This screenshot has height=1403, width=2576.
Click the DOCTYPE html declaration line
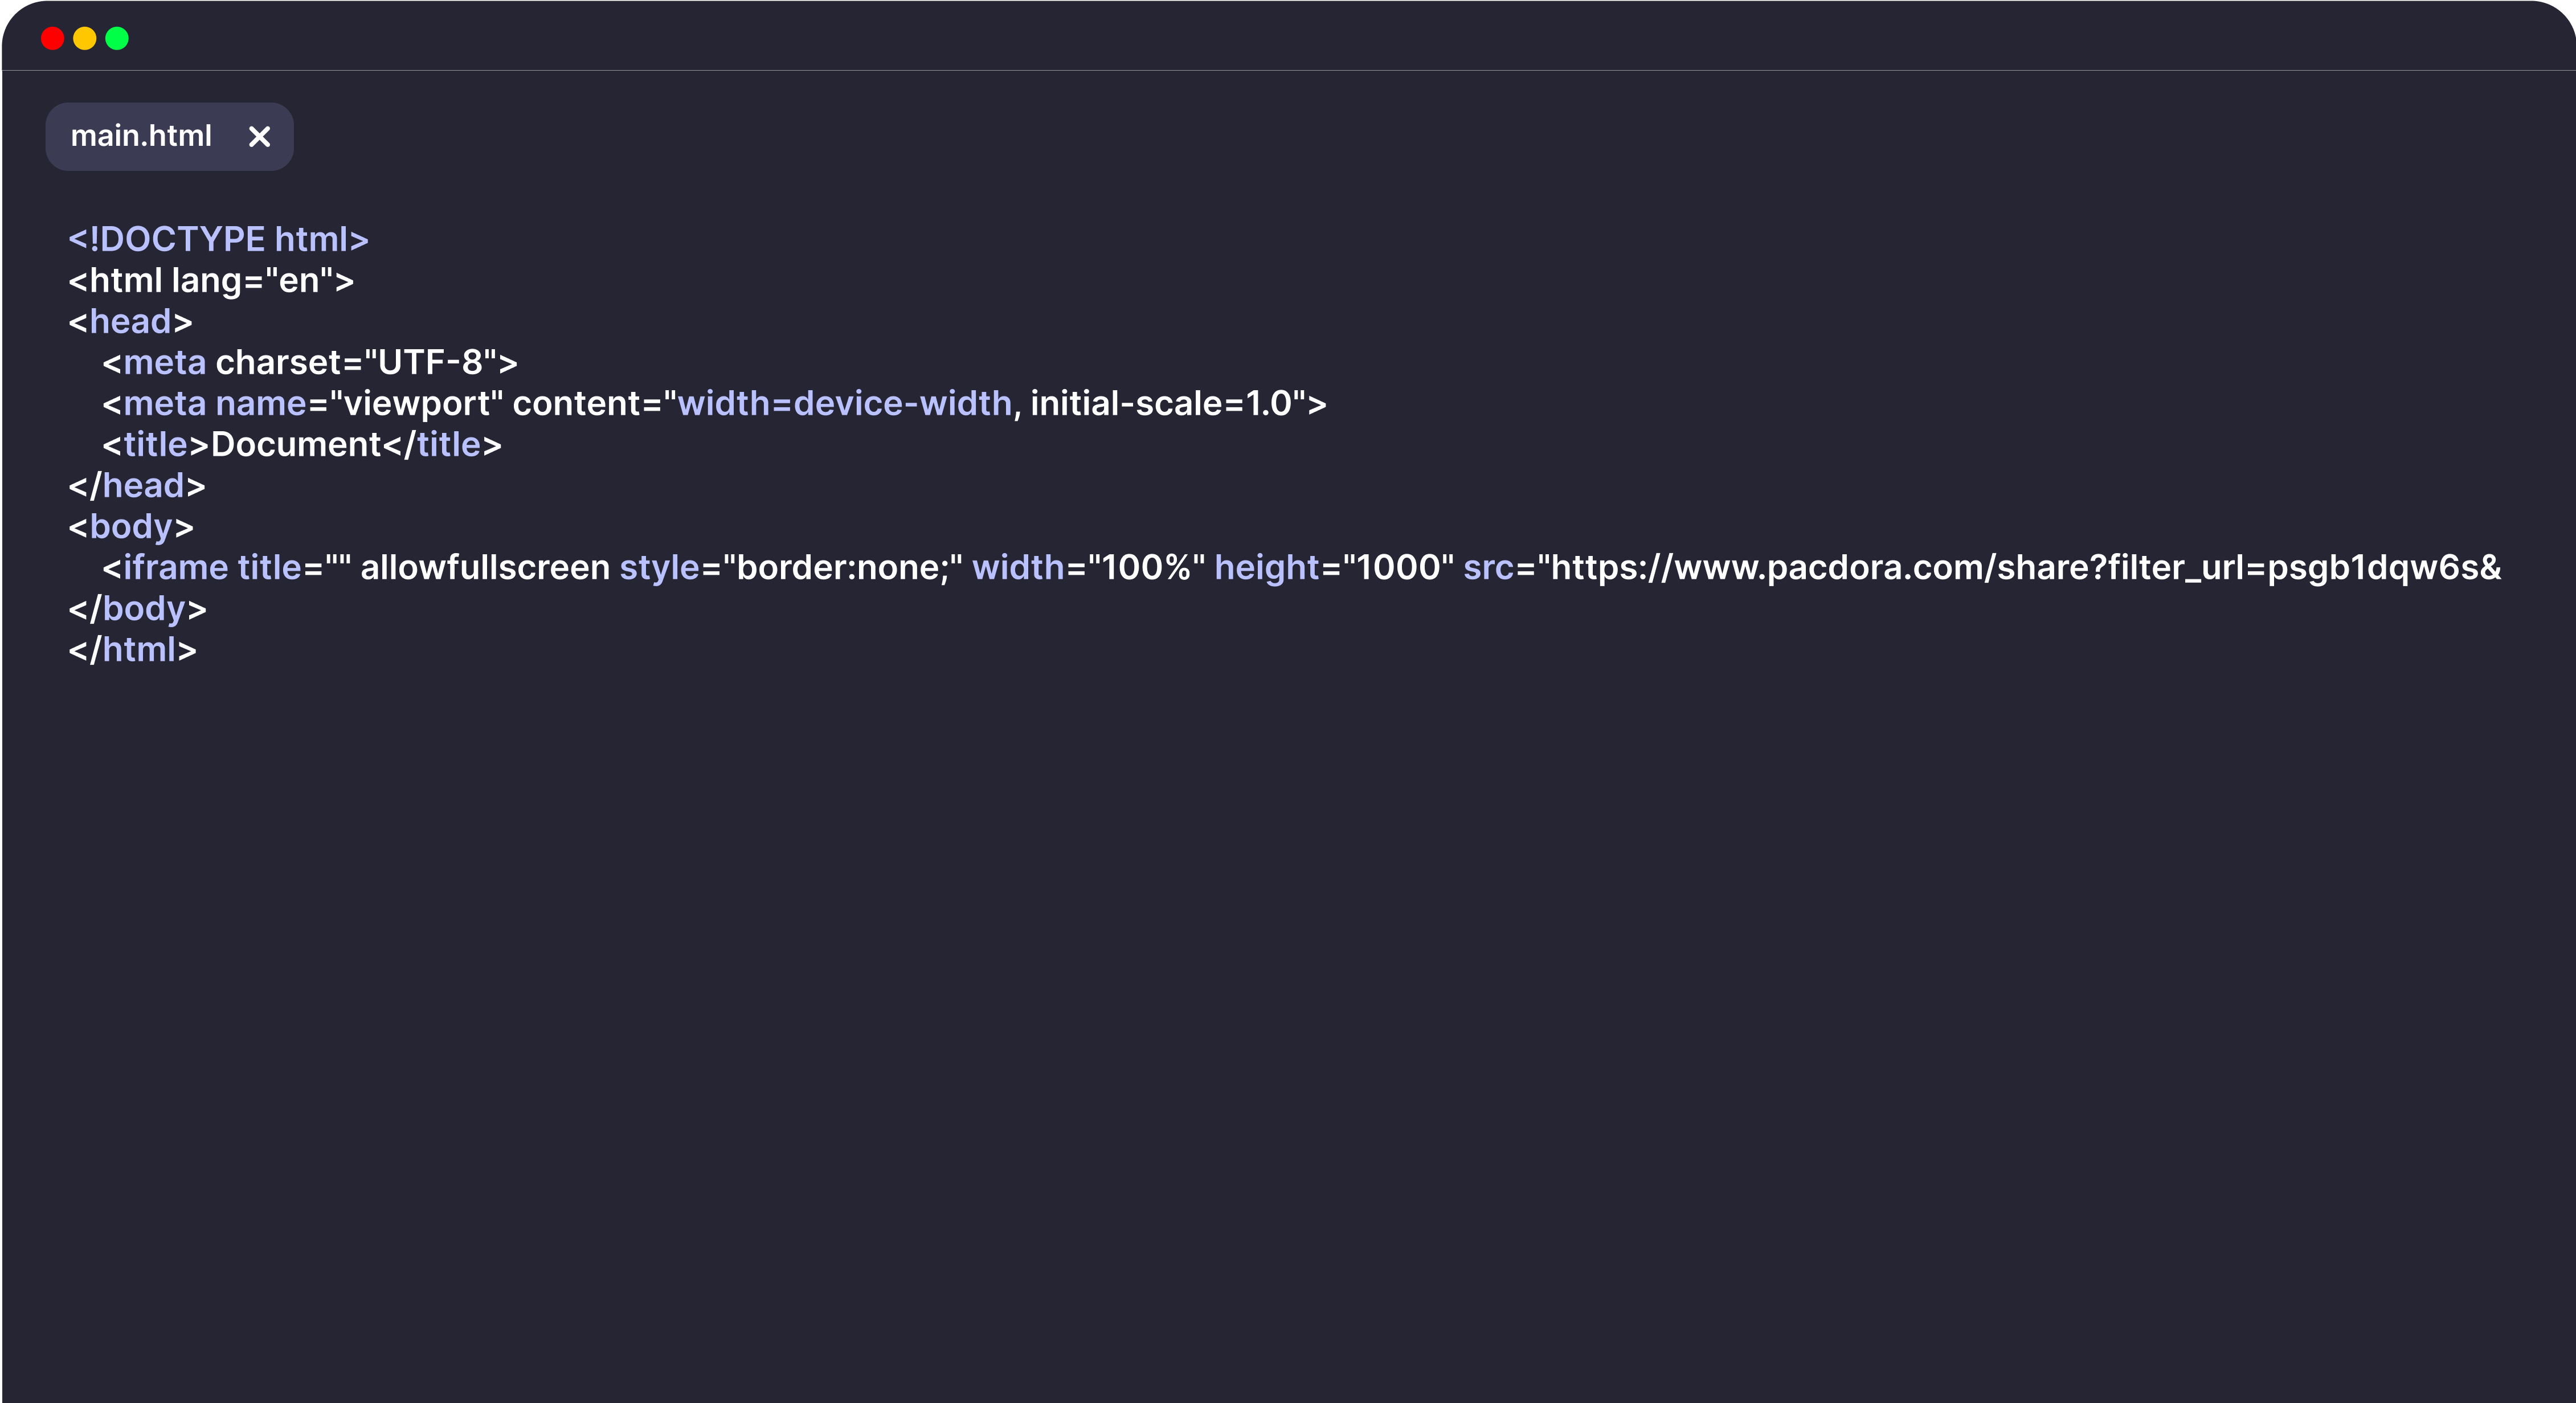pos(218,240)
